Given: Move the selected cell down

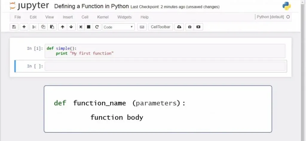Looking at the screenshot, I should point(71,27).
